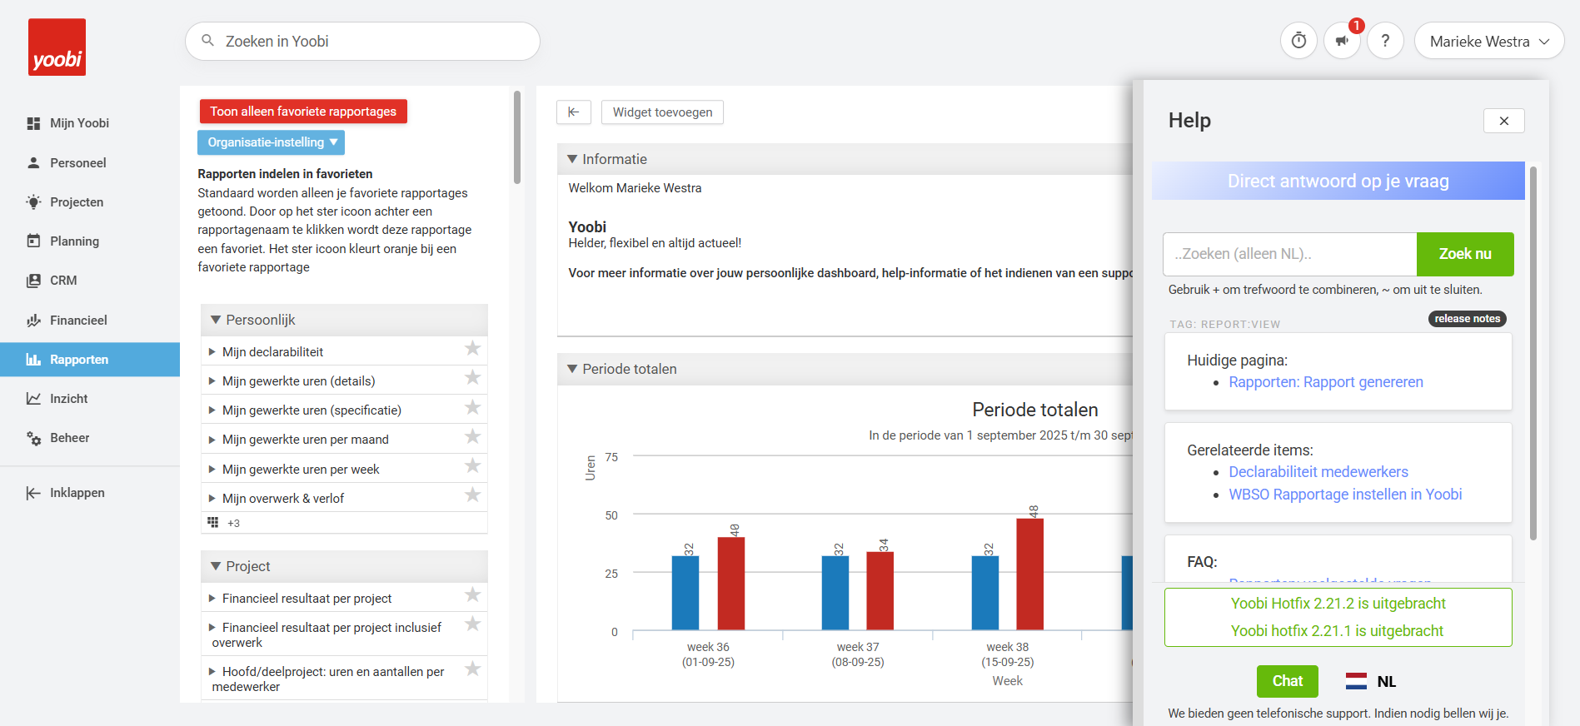Open announcements megaphone icon with notification badge
Image resolution: width=1580 pixels, height=726 pixels.
point(1342,41)
